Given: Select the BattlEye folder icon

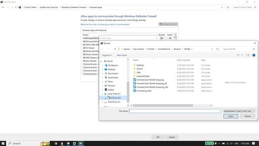Looking at the screenshot, I should tap(134, 65).
